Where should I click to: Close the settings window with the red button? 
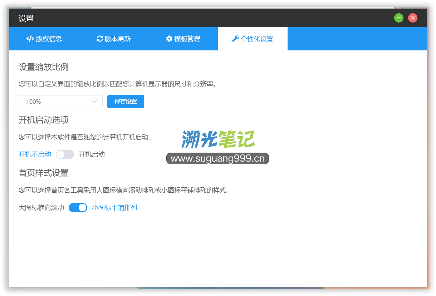coord(413,18)
